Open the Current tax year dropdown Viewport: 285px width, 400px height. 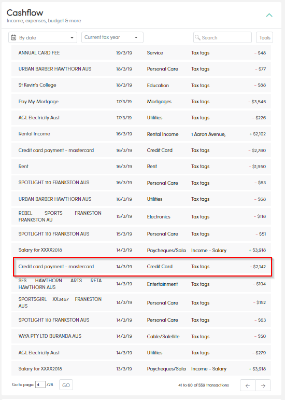click(112, 37)
